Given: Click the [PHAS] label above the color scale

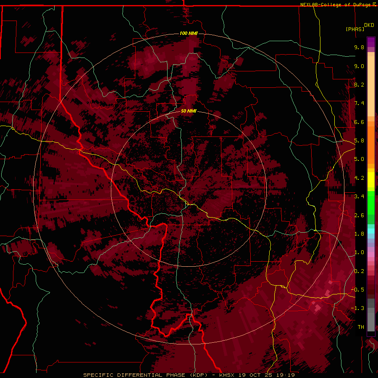Looking at the screenshot, I should click(x=355, y=29).
